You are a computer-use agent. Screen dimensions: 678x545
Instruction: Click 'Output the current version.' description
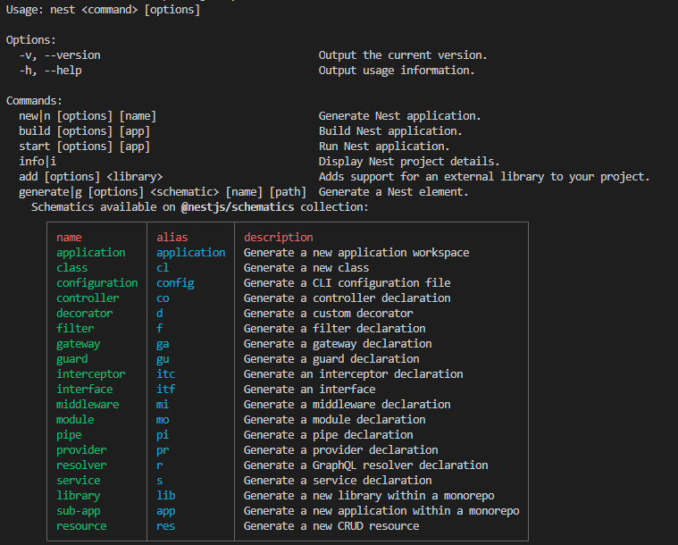pos(403,55)
